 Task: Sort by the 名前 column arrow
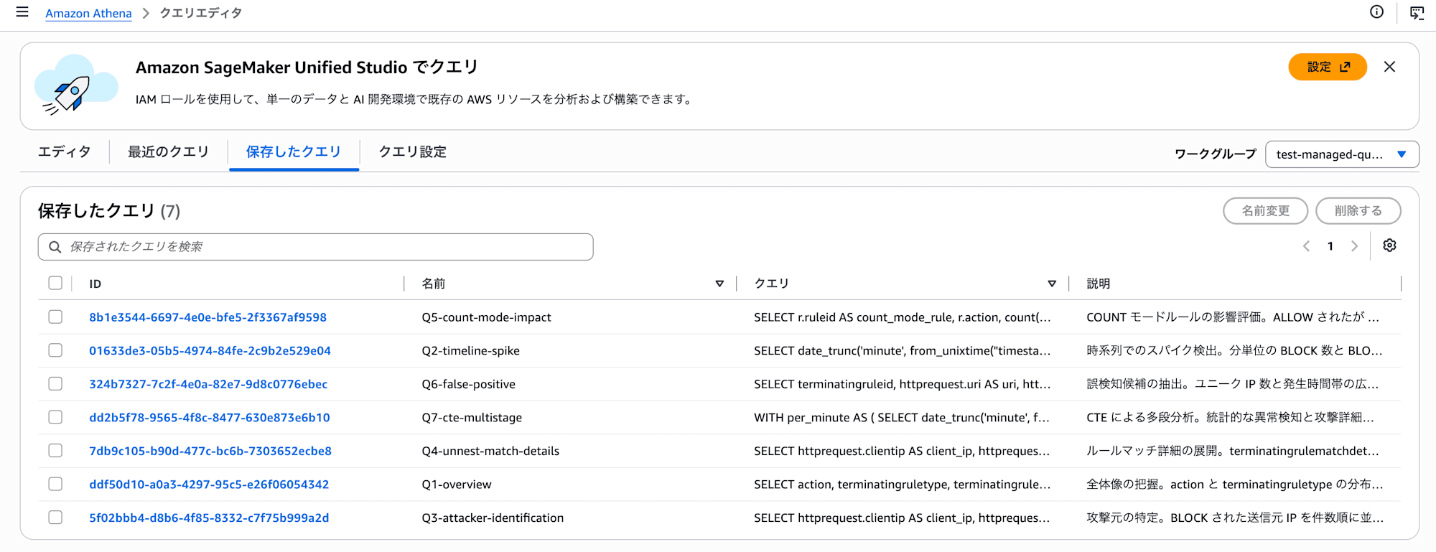719,284
